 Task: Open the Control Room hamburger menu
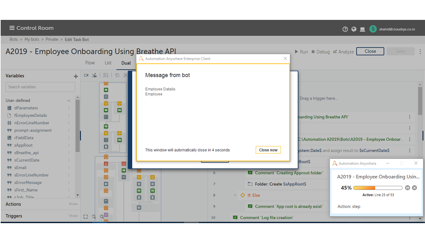click(x=12, y=28)
